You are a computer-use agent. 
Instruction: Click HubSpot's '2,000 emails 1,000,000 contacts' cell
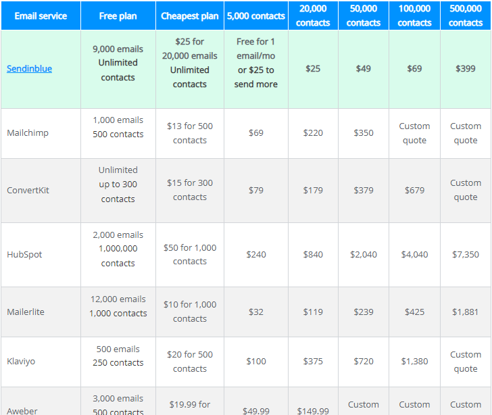click(118, 255)
